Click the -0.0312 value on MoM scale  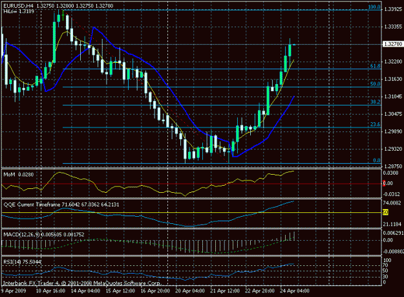tap(391, 194)
